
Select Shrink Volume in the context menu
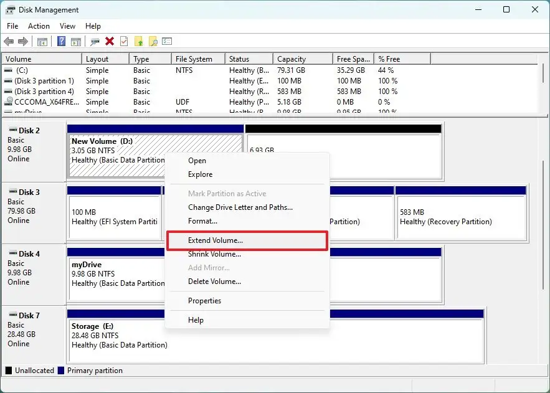click(214, 254)
